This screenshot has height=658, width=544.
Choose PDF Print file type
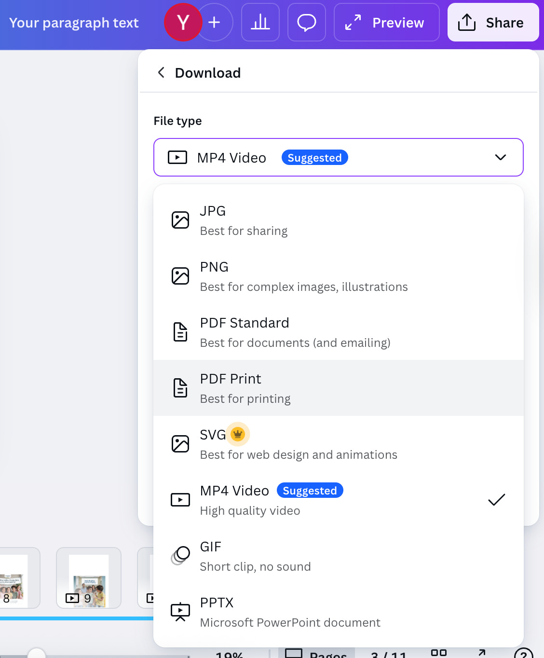tap(339, 388)
